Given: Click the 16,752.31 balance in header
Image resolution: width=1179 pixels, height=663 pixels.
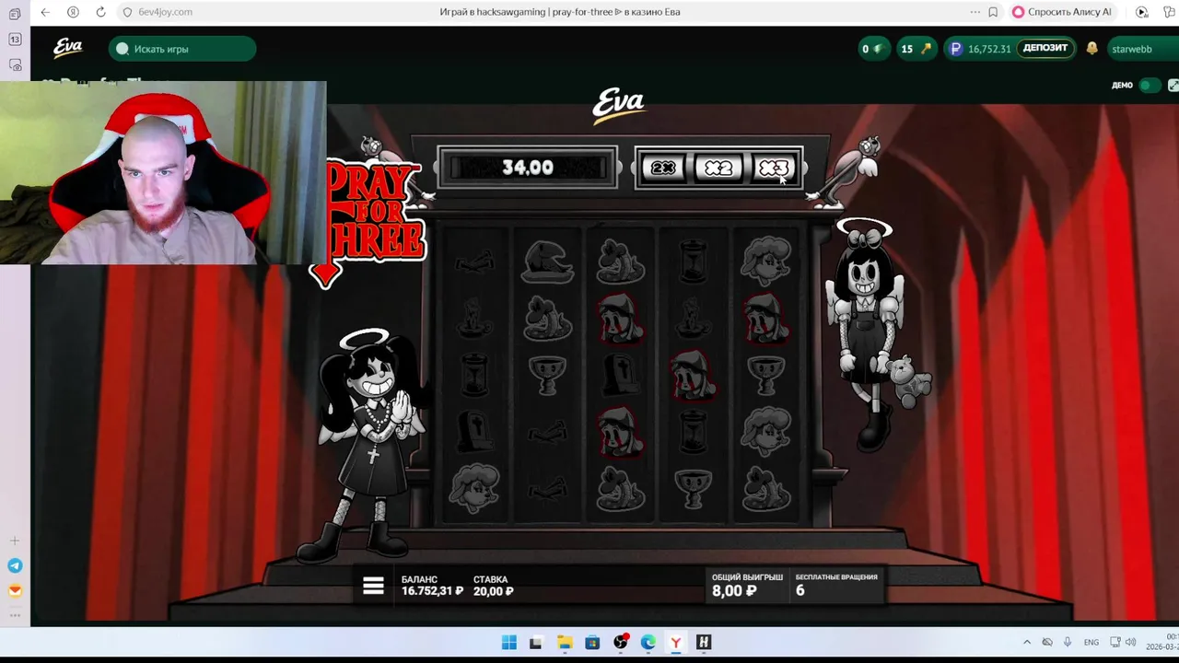Looking at the screenshot, I should click(989, 49).
